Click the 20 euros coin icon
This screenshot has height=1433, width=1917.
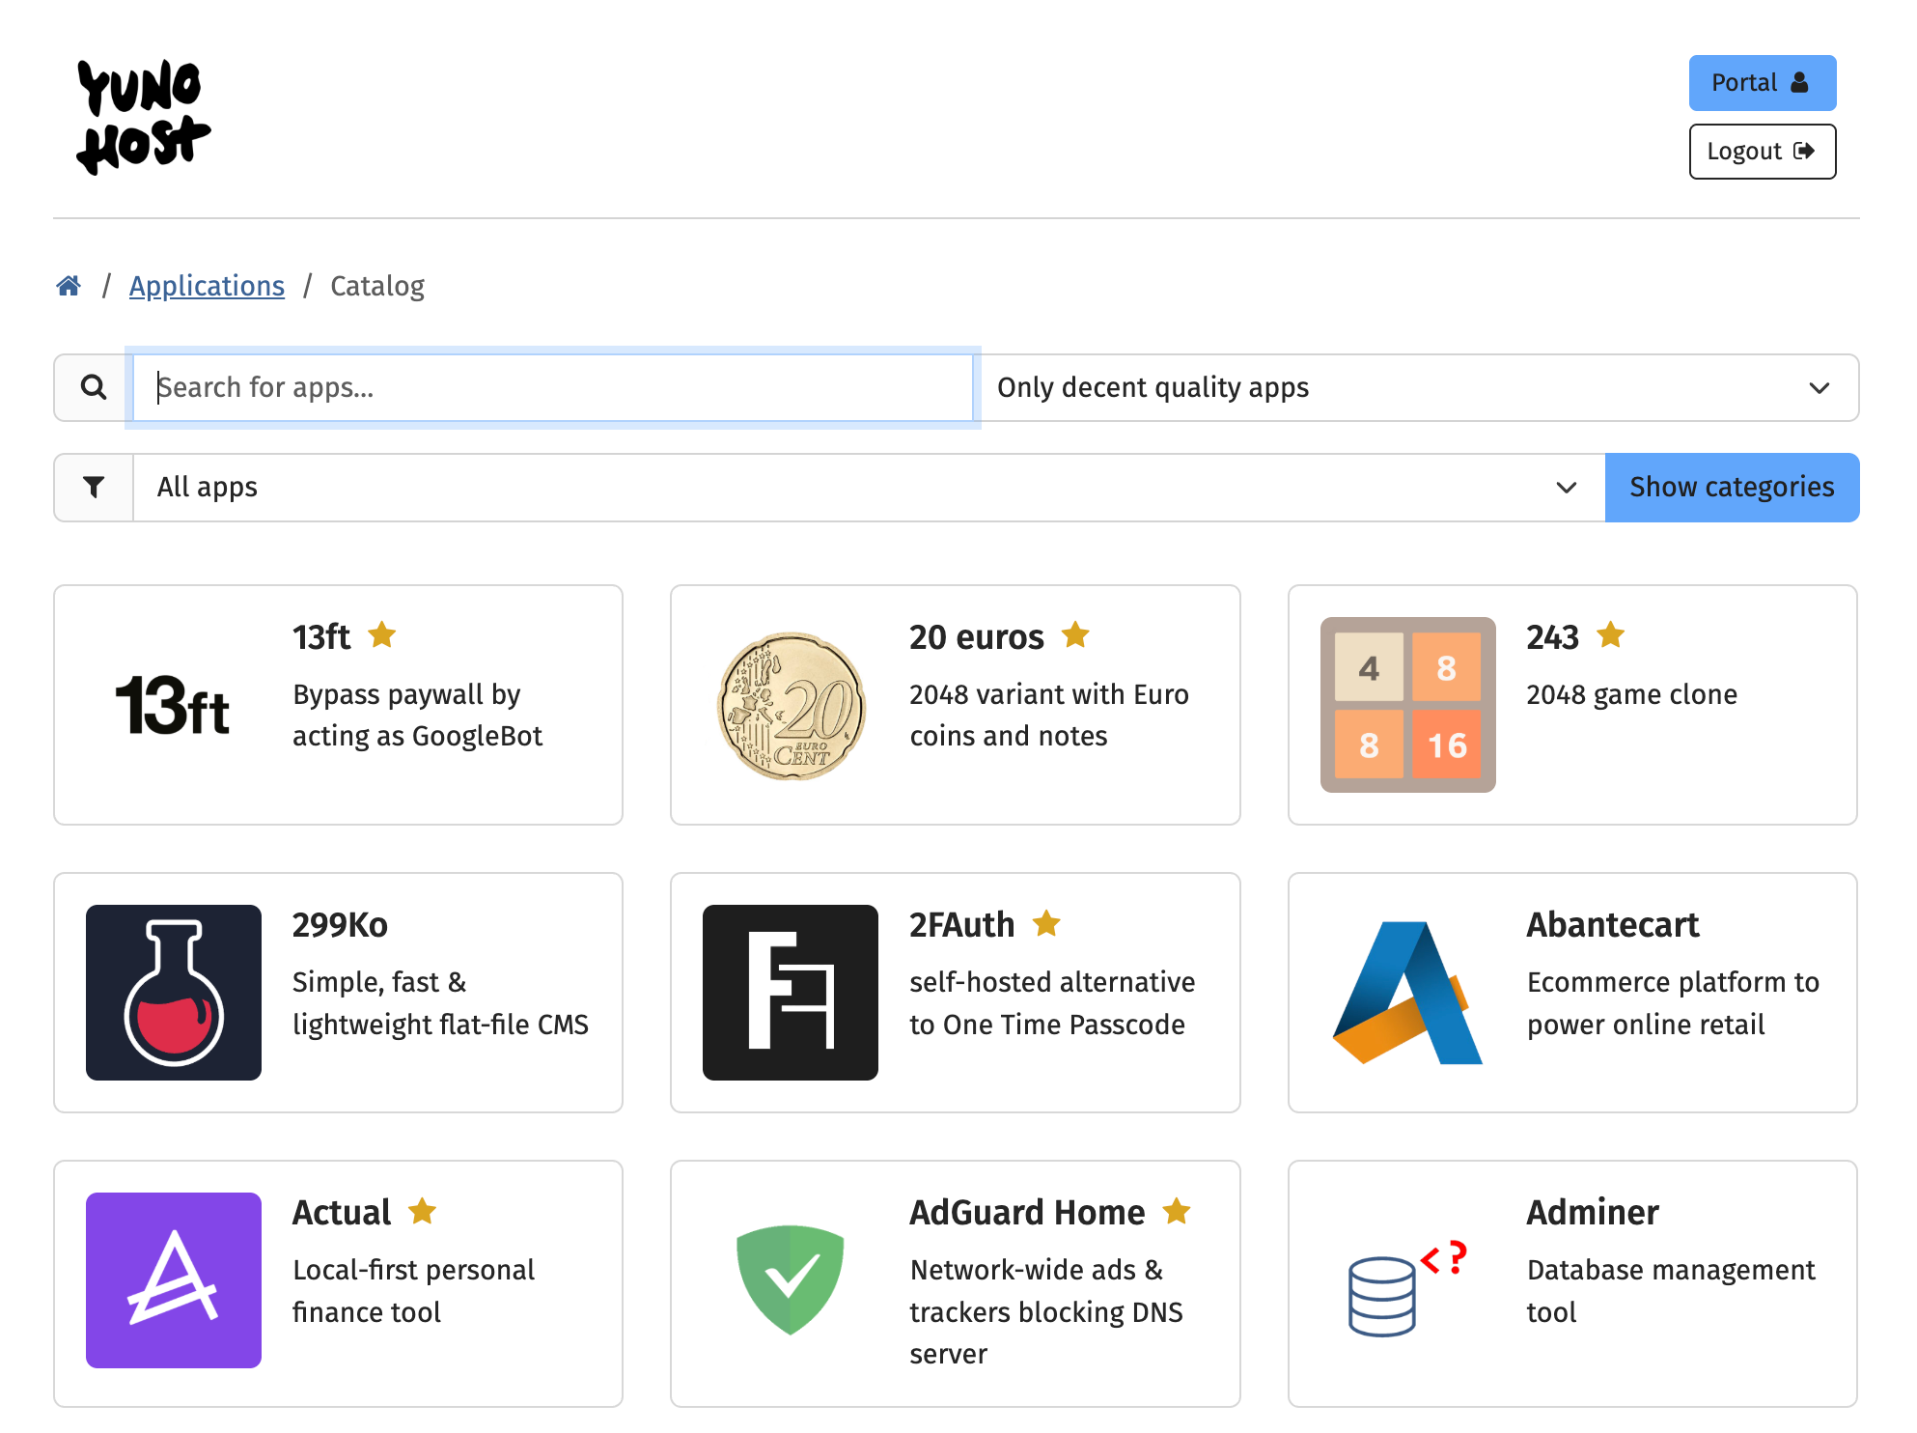pos(790,705)
